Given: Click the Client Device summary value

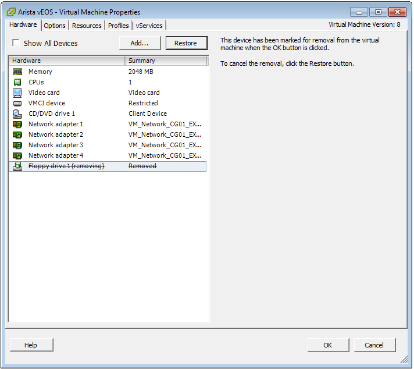Looking at the screenshot, I should point(148,113).
